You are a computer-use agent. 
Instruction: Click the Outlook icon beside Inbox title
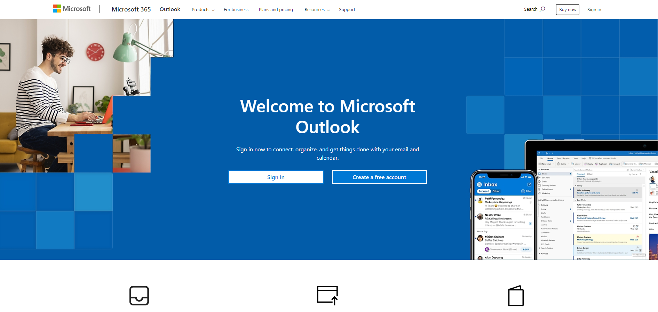(479, 184)
